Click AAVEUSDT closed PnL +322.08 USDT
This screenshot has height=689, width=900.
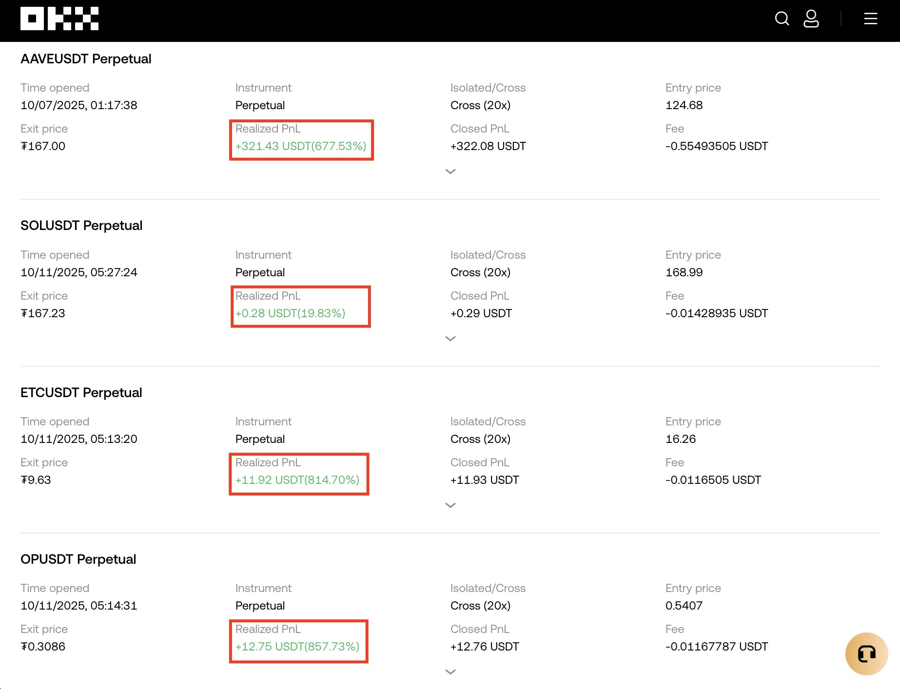[x=488, y=146]
